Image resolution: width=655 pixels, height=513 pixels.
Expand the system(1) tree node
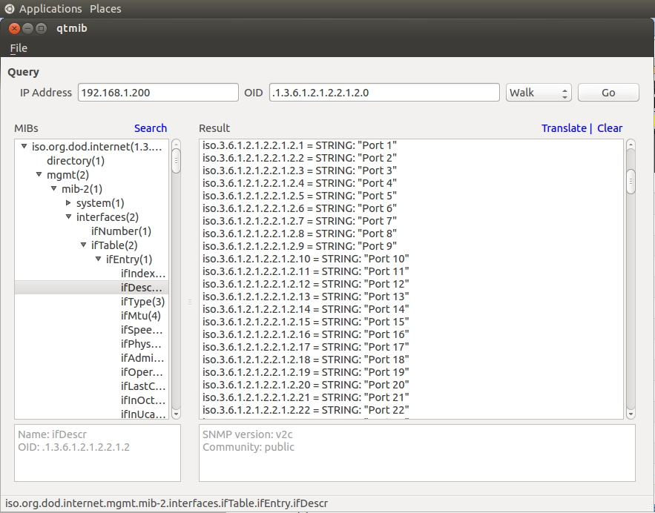coord(69,203)
